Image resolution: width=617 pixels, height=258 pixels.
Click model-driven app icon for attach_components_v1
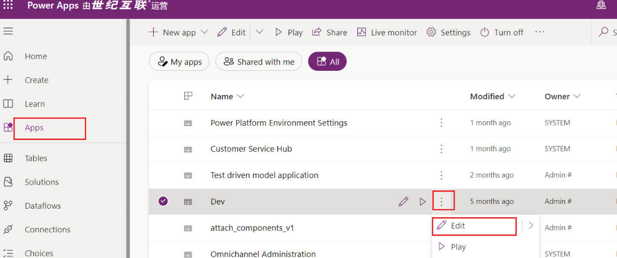click(188, 228)
